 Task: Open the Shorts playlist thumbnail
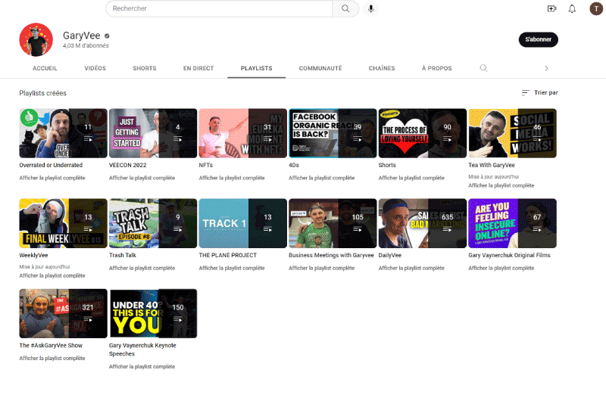tap(423, 133)
